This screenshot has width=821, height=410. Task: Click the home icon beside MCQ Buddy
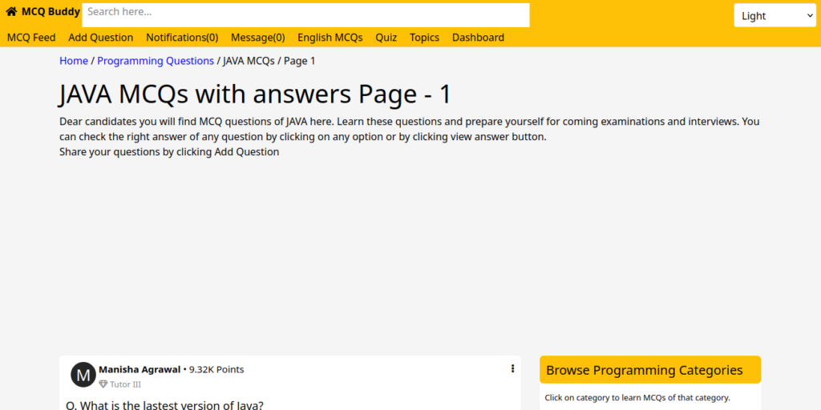(11, 12)
